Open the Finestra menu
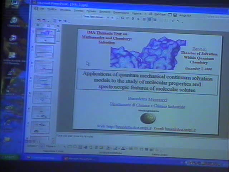This screenshot has height=172, width=229. (137, 14)
